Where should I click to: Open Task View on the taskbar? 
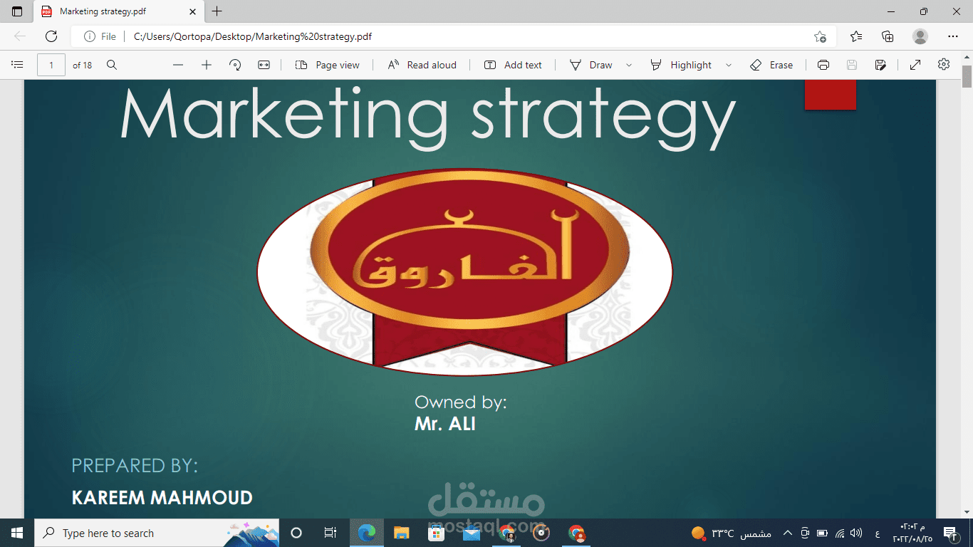point(331,533)
